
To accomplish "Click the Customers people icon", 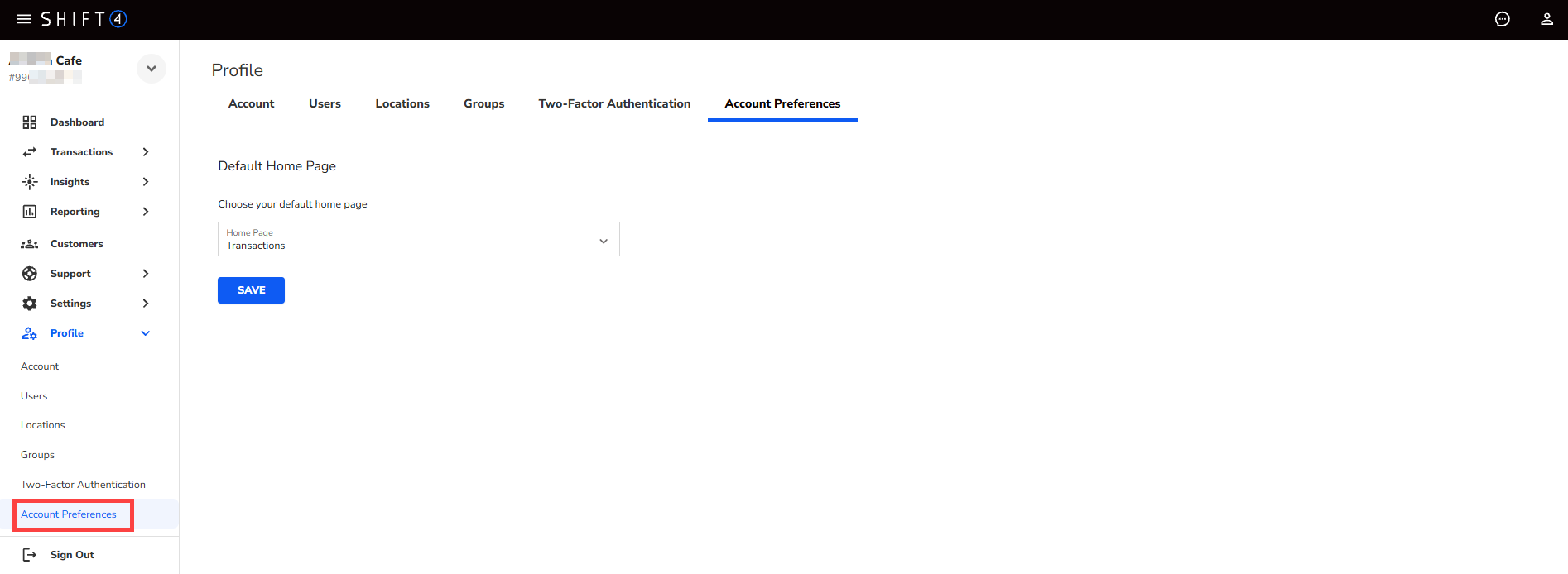I will point(30,244).
